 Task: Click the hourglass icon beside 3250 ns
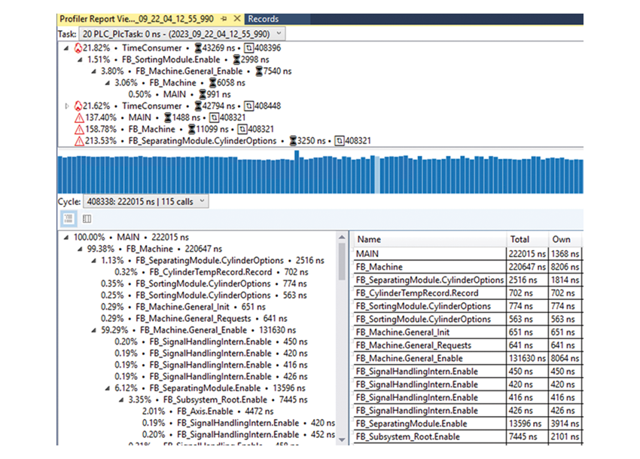[x=293, y=141]
